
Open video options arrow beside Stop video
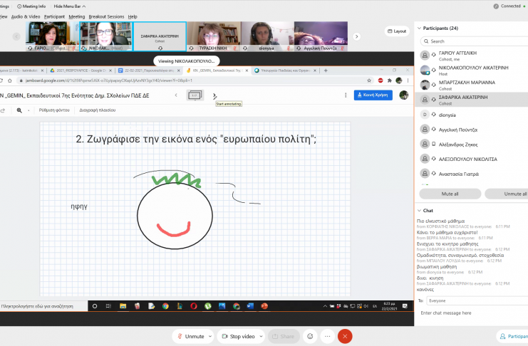(x=259, y=336)
